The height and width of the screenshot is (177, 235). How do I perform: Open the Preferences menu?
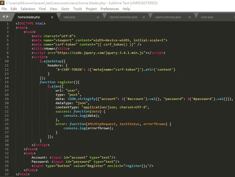click(110, 9)
